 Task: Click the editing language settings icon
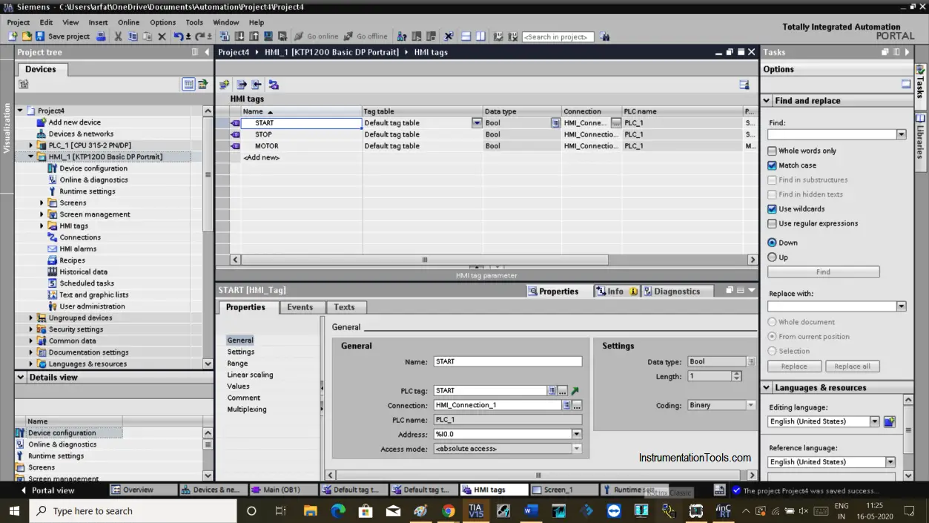[890, 421]
